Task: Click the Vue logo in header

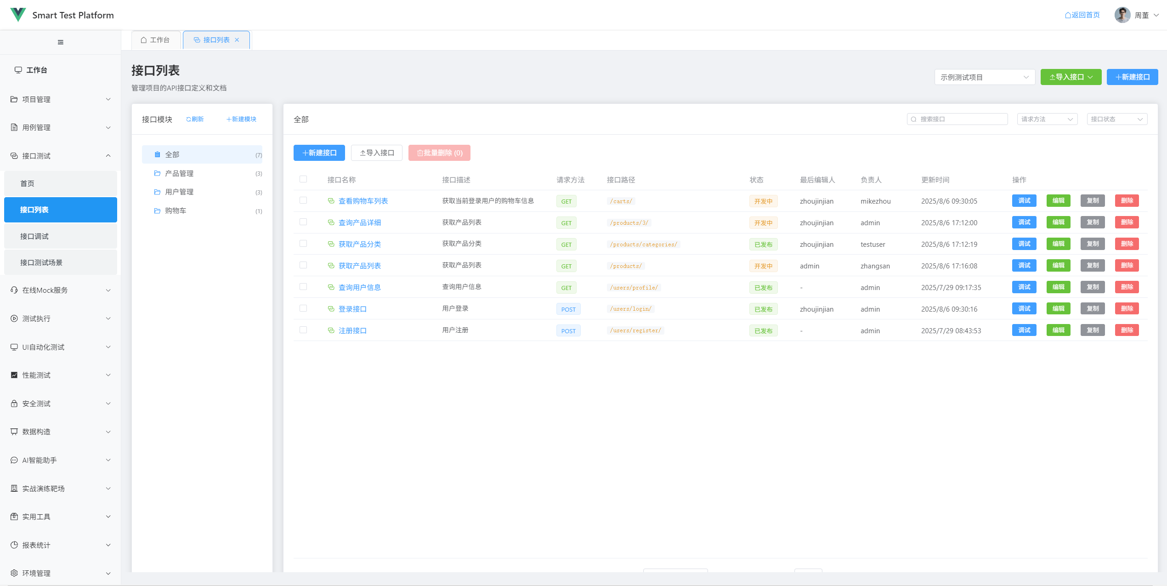Action: 18,15
